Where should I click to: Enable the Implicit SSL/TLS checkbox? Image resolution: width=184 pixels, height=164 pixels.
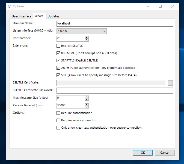[58, 46]
